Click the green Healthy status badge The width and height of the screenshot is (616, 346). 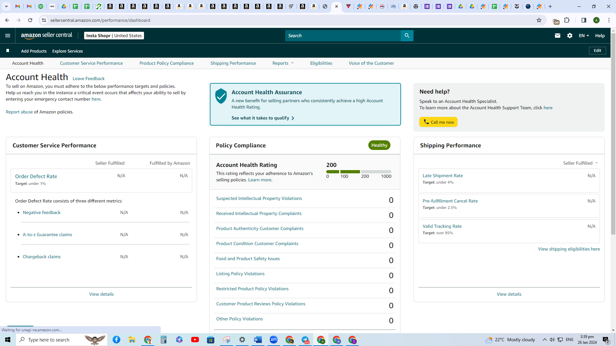(379, 145)
